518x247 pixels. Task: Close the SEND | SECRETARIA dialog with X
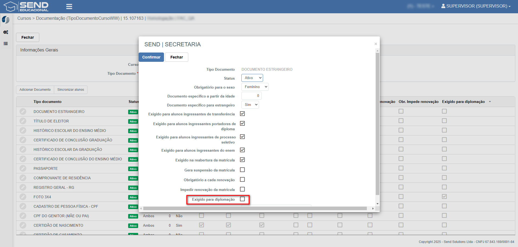click(x=376, y=44)
